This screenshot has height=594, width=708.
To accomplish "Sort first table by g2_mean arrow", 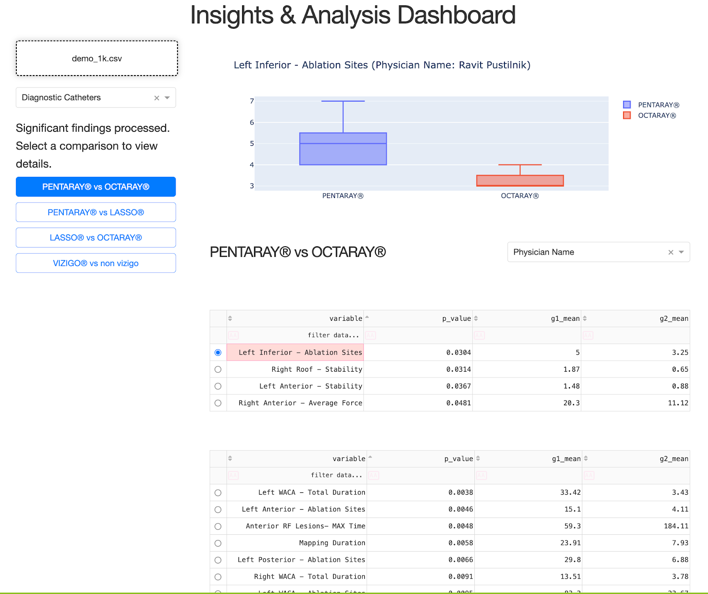I will click(585, 319).
